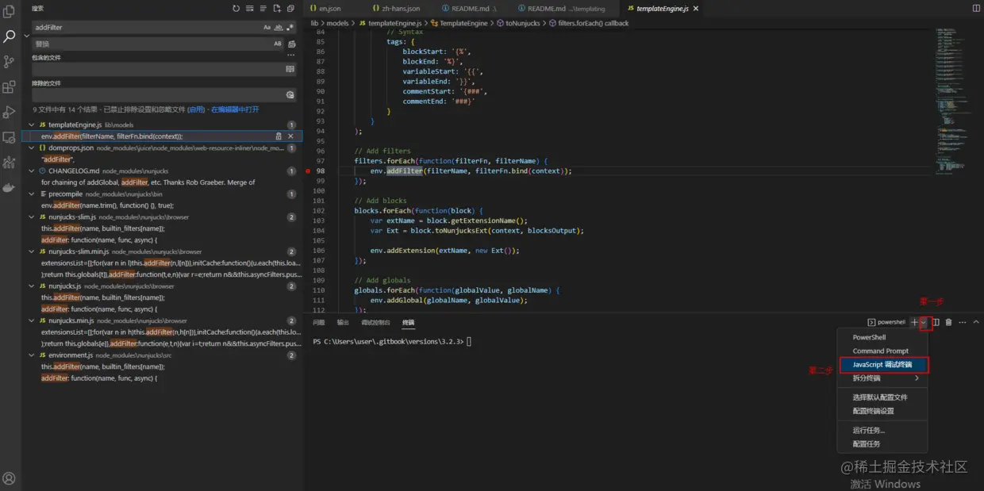Image resolution: width=984 pixels, height=491 pixels.
Task: Open Run and Debug view
Action: [x=10, y=112]
